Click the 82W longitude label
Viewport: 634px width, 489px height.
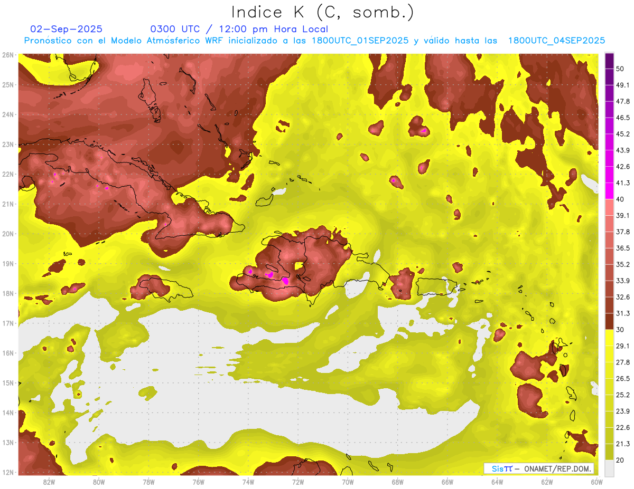click(x=49, y=482)
